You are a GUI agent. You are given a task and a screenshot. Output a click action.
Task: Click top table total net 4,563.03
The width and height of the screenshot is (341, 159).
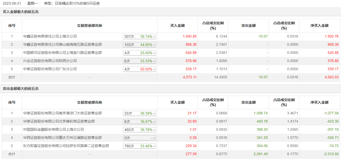tap(332, 77)
